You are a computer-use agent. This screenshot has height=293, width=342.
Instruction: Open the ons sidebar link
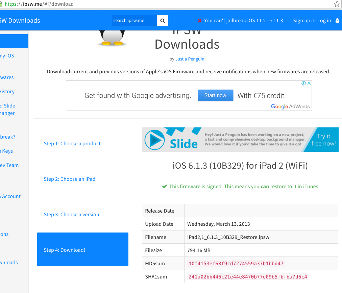click(x=4, y=234)
